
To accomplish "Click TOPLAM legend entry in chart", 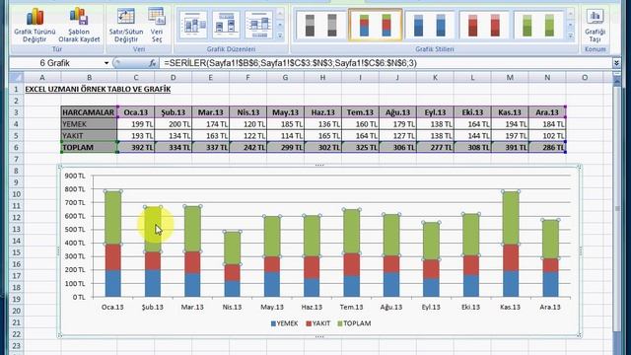I will click(354, 323).
